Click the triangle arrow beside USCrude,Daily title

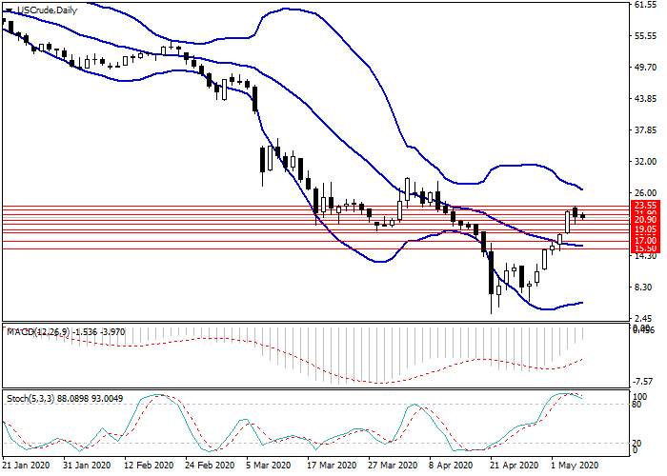point(10,10)
